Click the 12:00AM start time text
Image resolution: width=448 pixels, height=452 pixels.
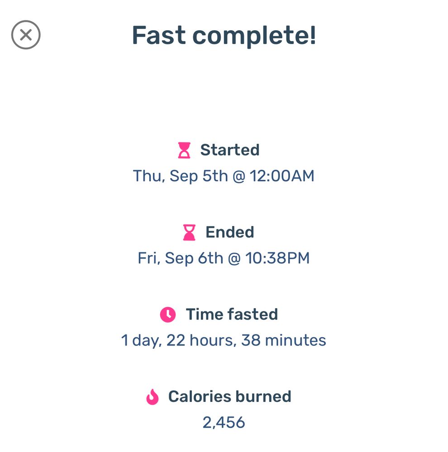click(x=282, y=176)
